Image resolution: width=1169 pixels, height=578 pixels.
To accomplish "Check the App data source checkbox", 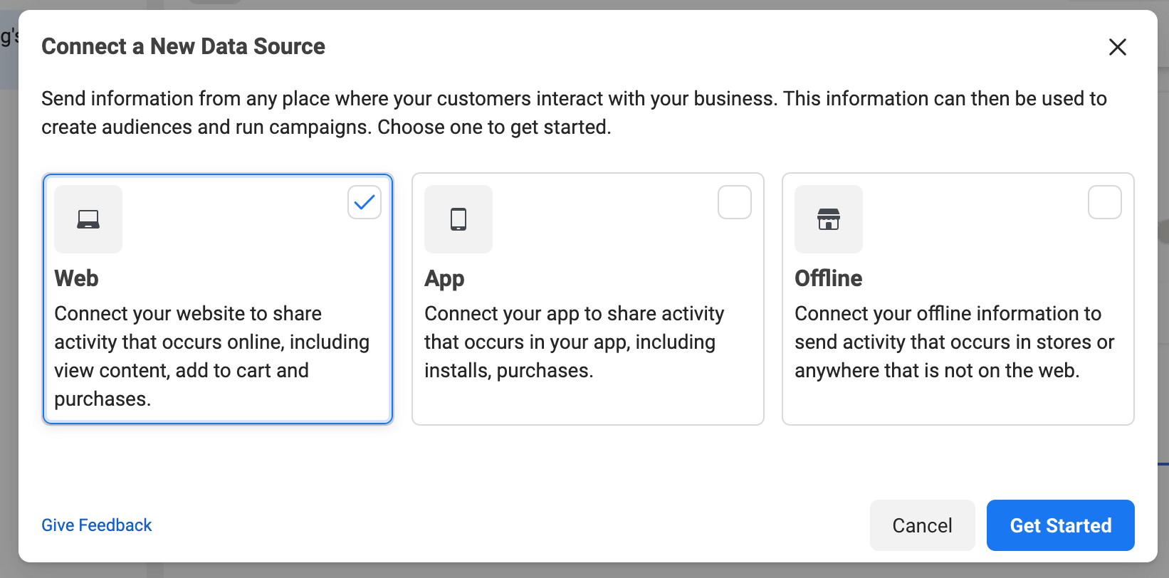I will [735, 202].
